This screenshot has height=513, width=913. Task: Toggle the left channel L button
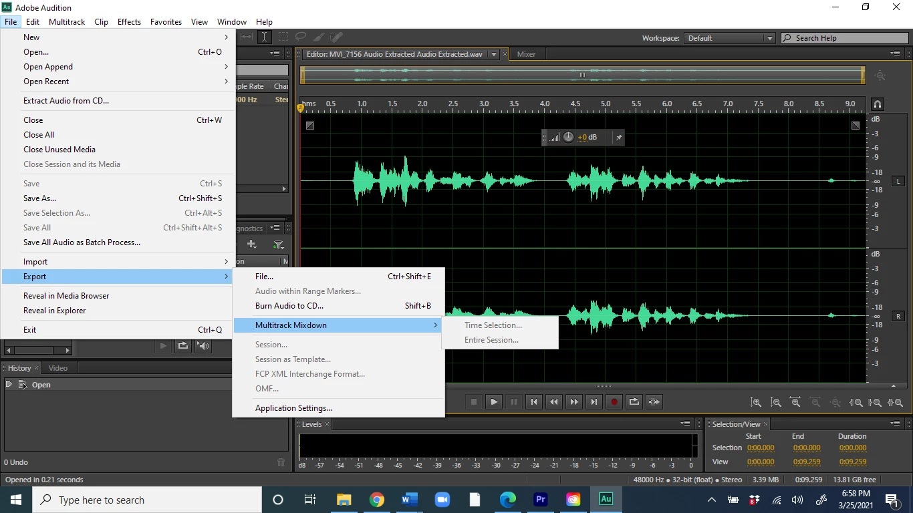pyautogui.click(x=898, y=181)
